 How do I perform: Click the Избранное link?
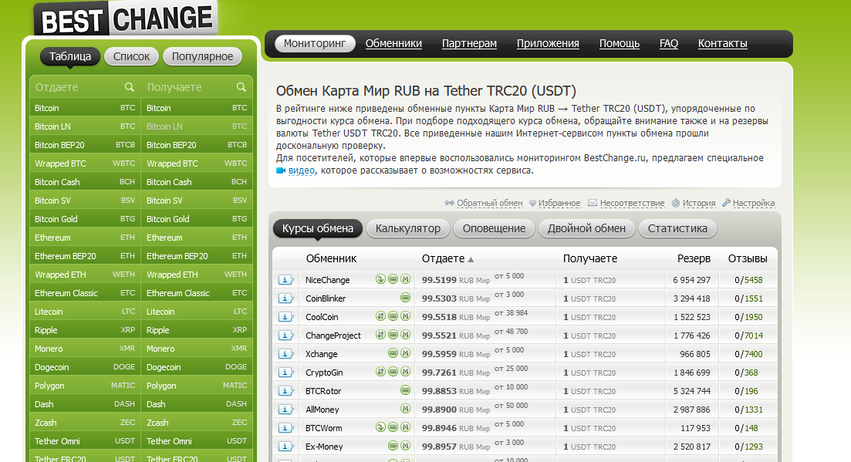559,203
